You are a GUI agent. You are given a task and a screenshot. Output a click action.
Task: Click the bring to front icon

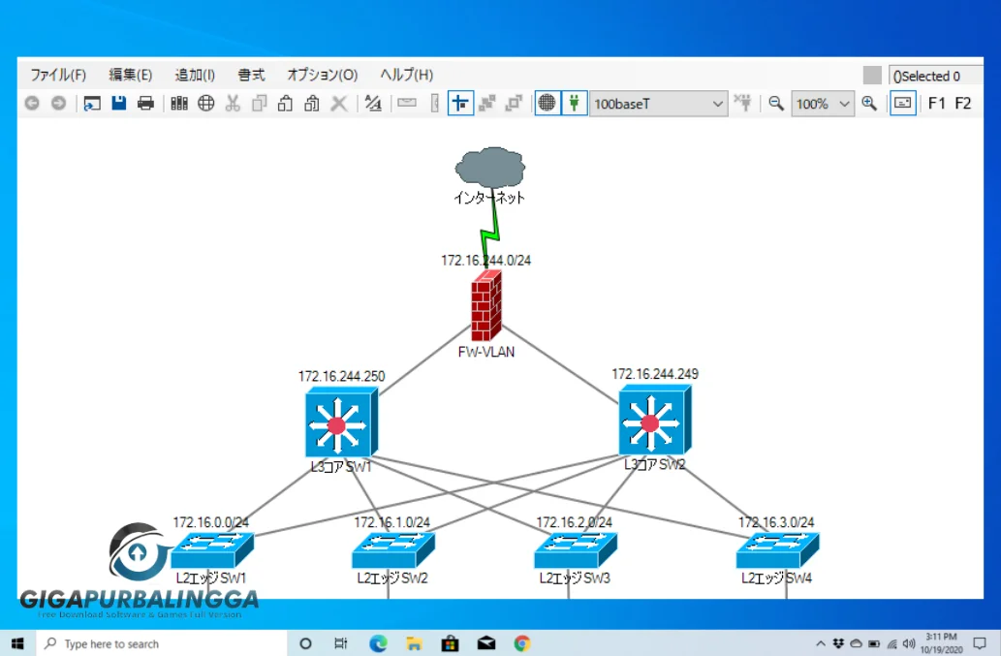pos(487,103)
